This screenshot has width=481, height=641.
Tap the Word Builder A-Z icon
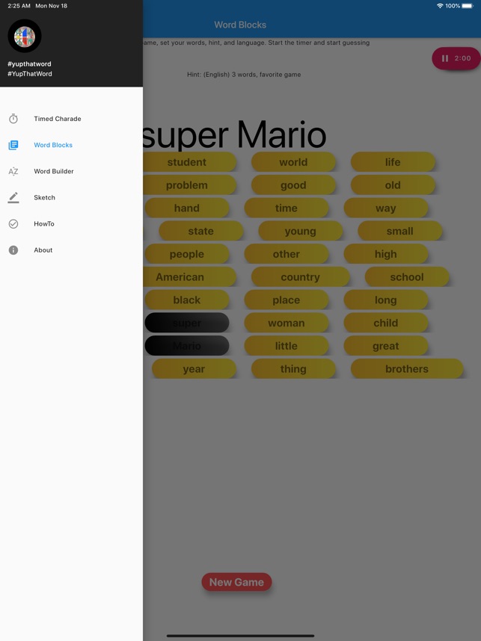click(13, 171)
